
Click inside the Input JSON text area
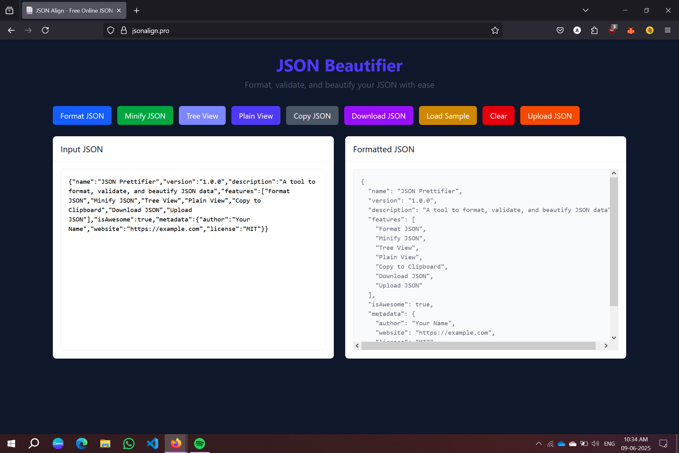coord(193,260)
